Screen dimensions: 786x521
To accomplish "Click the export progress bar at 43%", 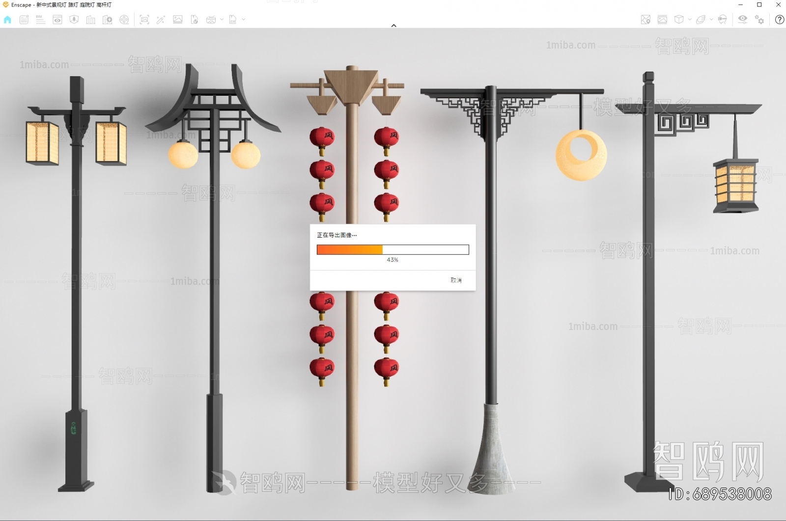I will 393,249.
